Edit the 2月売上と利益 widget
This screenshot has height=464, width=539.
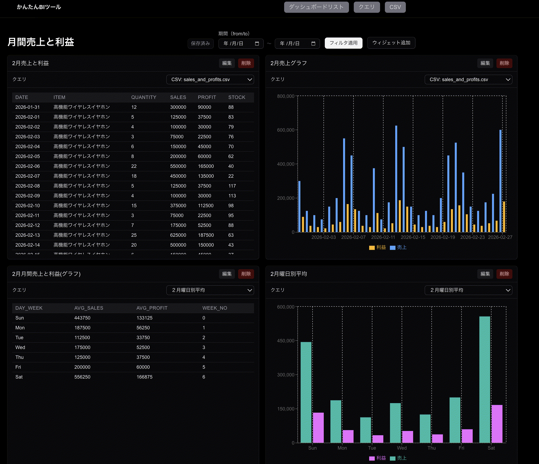click(x=227, y=63)
